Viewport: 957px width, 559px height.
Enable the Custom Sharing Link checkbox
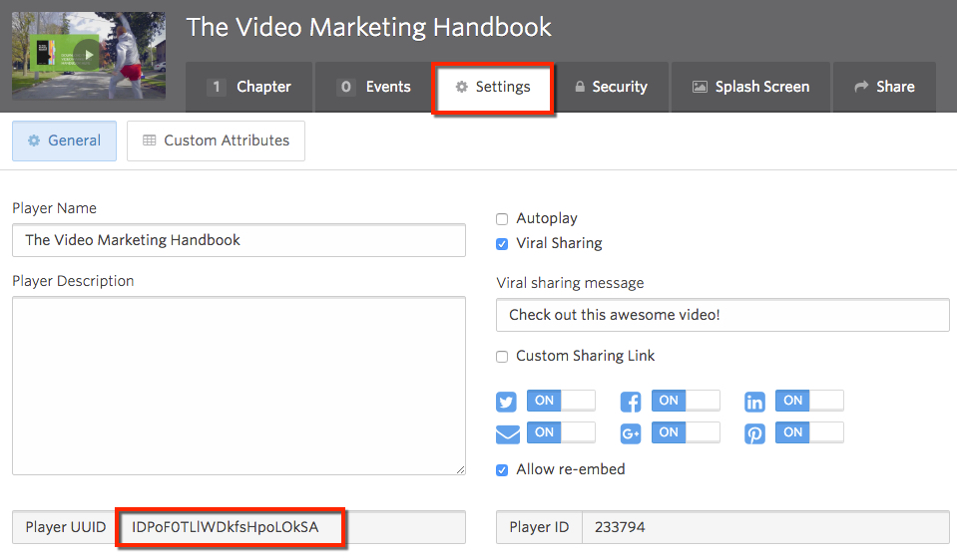tap(502, 357)
